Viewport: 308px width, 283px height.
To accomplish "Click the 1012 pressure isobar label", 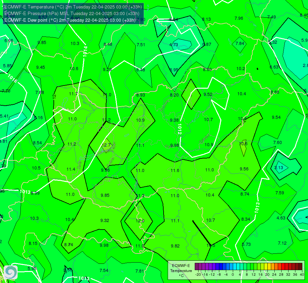I will (179, 129).
